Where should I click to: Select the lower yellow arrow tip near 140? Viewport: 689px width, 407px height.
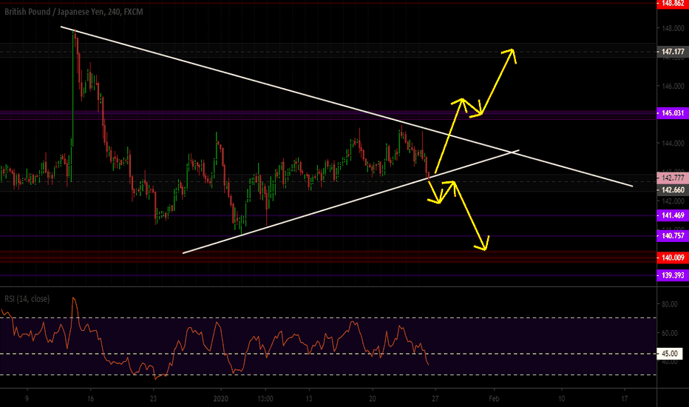[x=485, y=249]
